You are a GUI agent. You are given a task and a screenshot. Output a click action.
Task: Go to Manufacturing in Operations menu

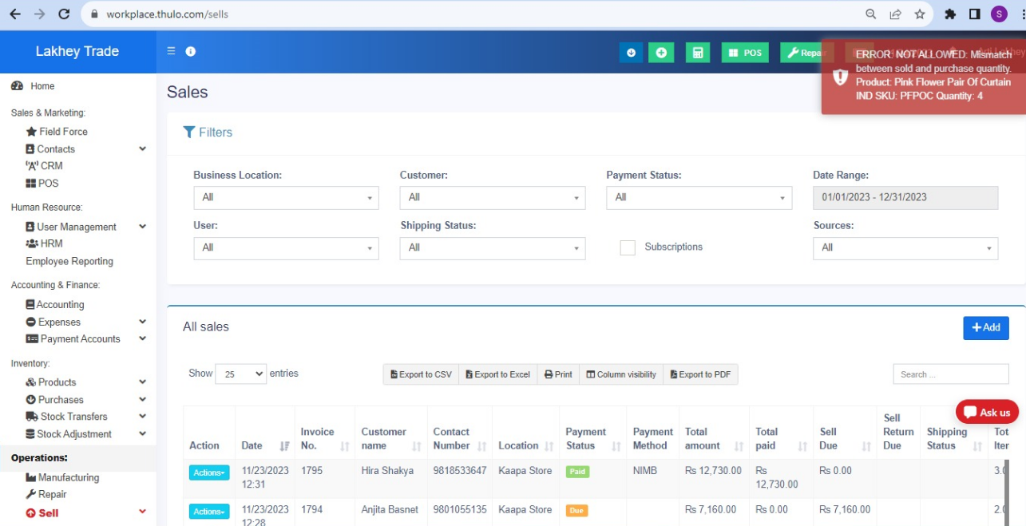pyautogui.click(x=69, y=477)
